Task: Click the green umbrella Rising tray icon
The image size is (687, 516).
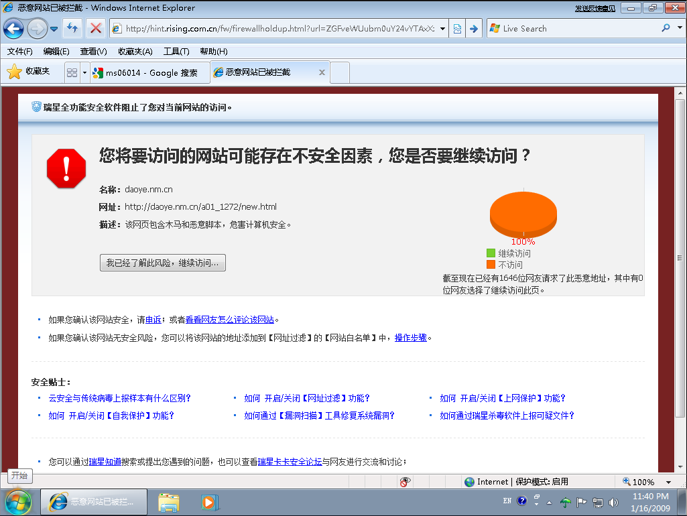Action: (x=566, y=503)
